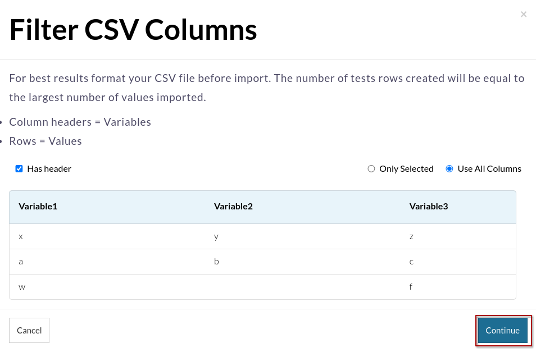The image size is (536, 352).
Task: Click the b cell under Variable2
Action: 216,262
